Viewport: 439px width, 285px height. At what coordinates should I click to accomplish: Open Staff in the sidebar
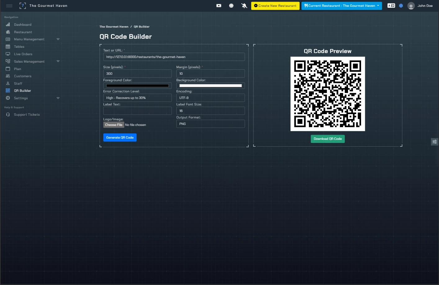(18, 83)
